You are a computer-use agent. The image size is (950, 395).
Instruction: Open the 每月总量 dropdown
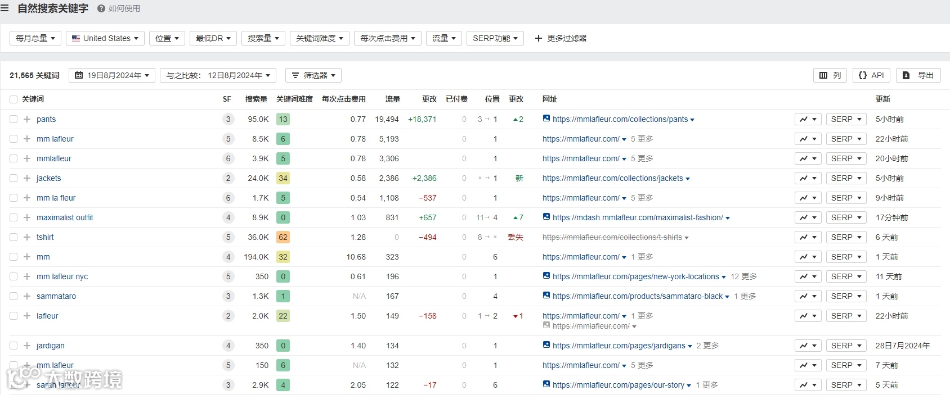[x=35, y=38]
